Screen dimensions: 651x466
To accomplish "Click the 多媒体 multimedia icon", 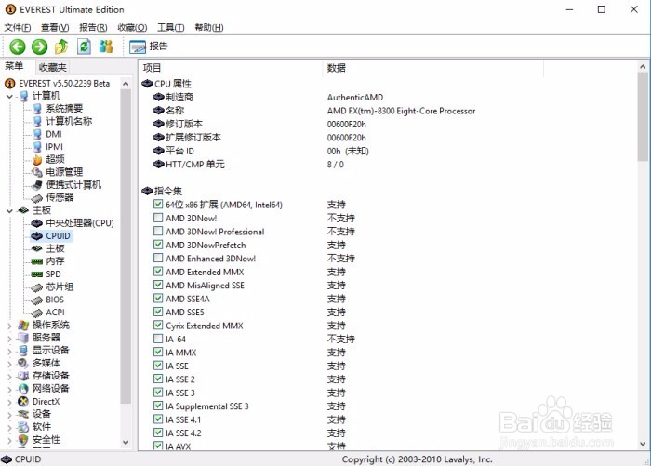I will pos(23,363).
